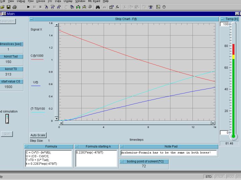Click the binoculars Find icon
The height and width of the screenshot is (180, 241).
(97, 7)
